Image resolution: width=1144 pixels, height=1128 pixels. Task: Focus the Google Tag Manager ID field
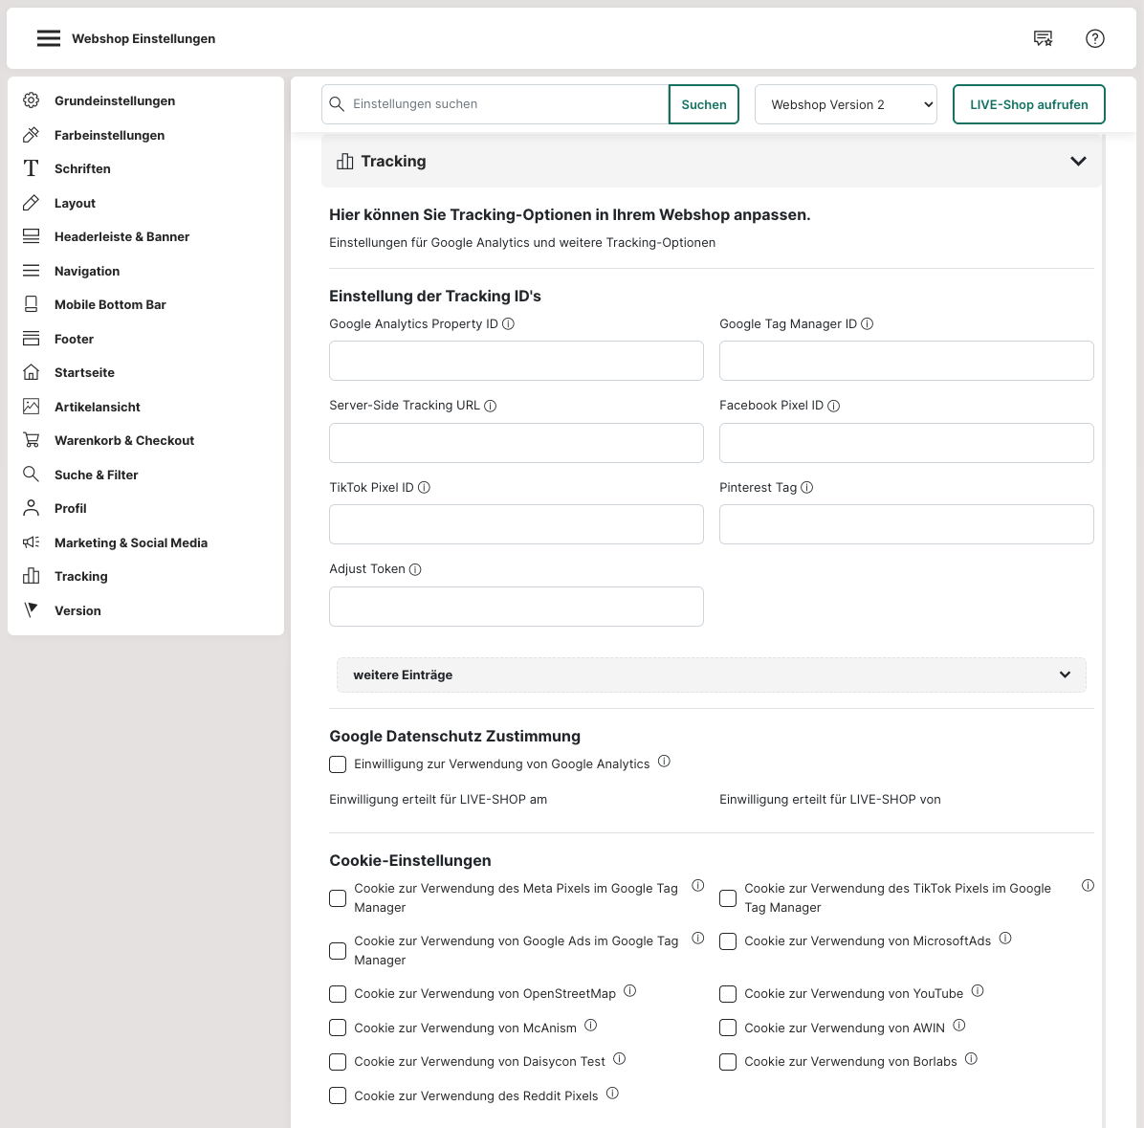click(x=906, y=361)
